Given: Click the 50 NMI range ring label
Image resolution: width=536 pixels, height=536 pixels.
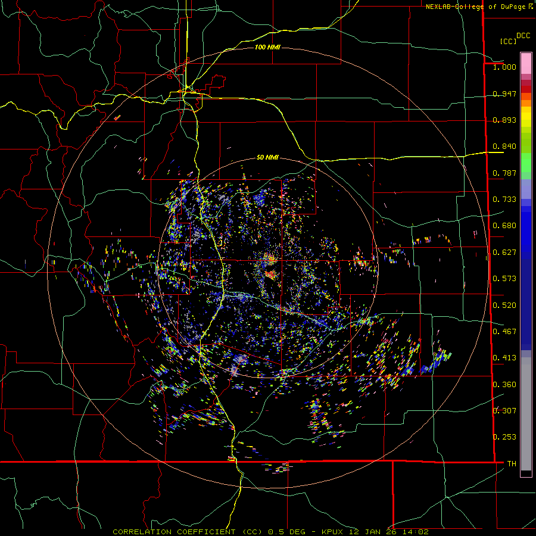Looking at the screenshot, I should click(267, 157).
